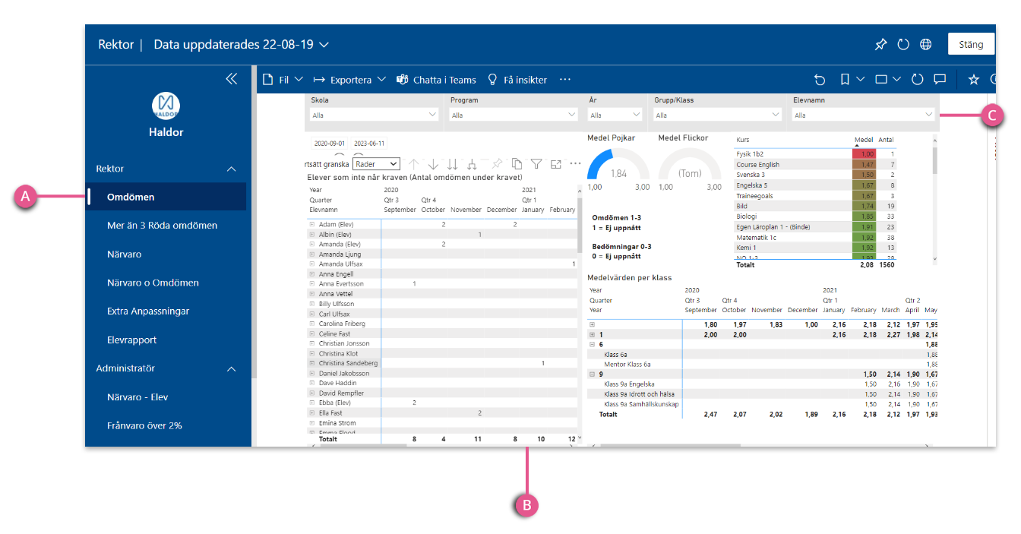The width and height of the screenshot is (1021, 534).
Task: Open the Program filter dropdown
Action: point(514,115)
